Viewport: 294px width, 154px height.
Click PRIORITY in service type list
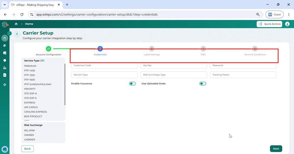[30, 89]
